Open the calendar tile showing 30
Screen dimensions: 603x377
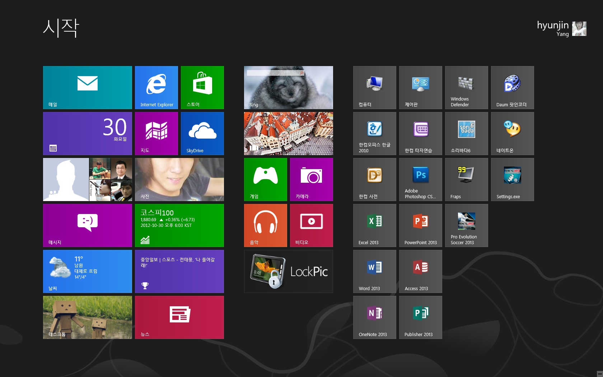[x=88, y=134]
